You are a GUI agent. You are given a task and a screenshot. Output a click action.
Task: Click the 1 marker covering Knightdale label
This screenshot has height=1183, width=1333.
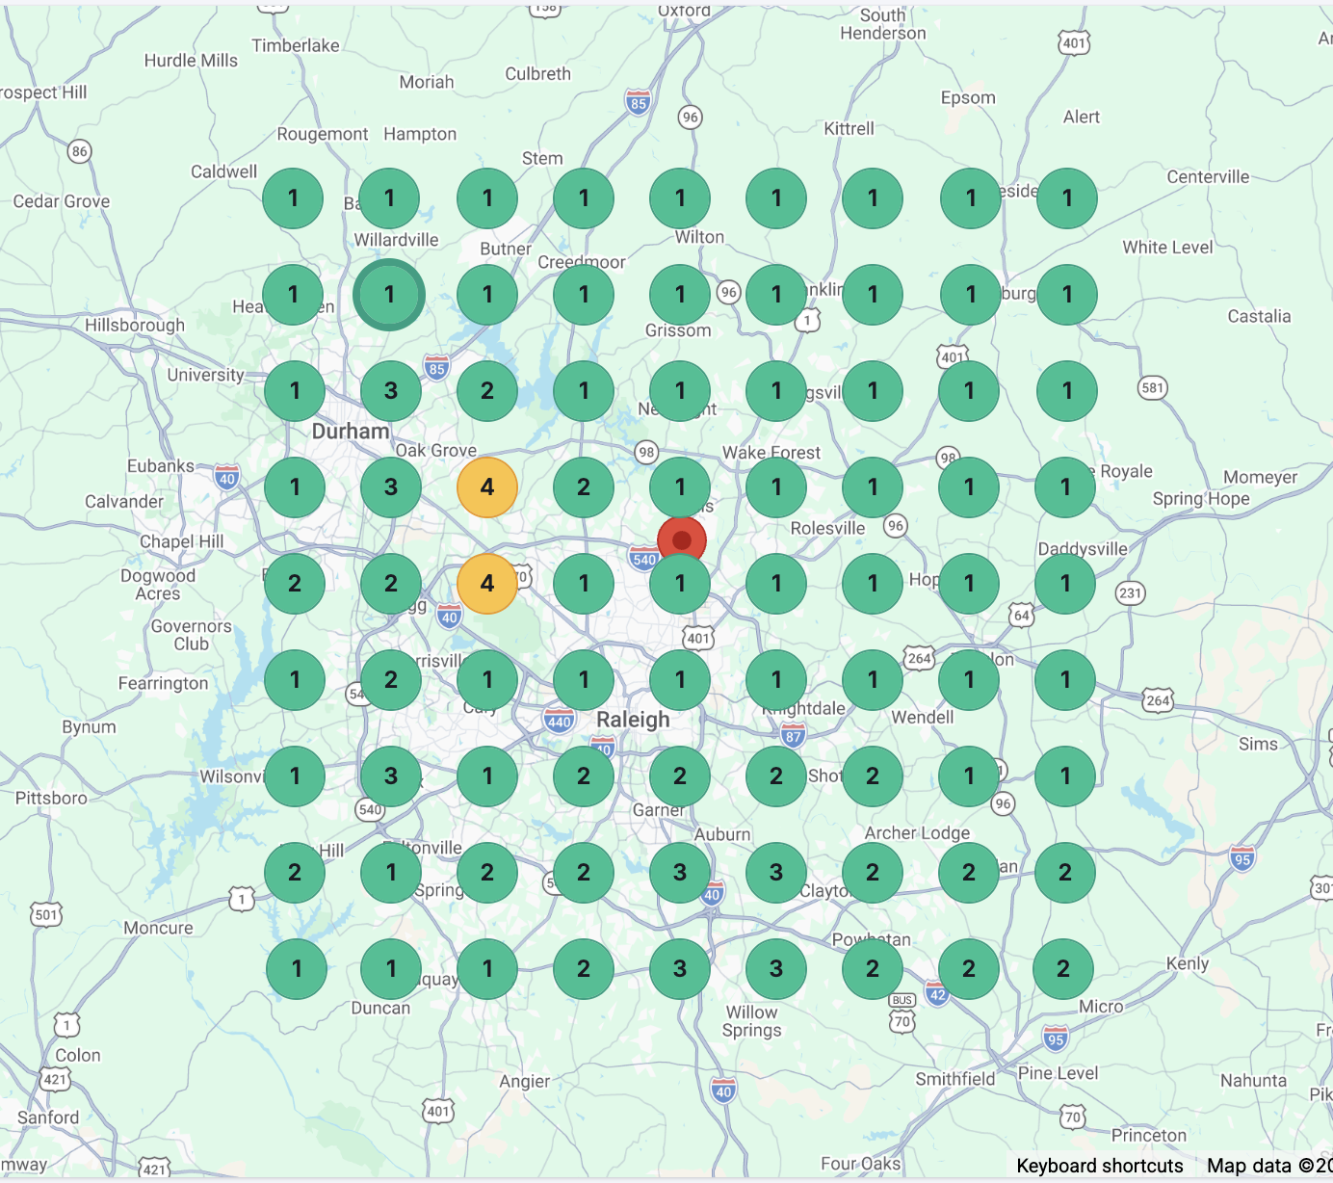776,680
